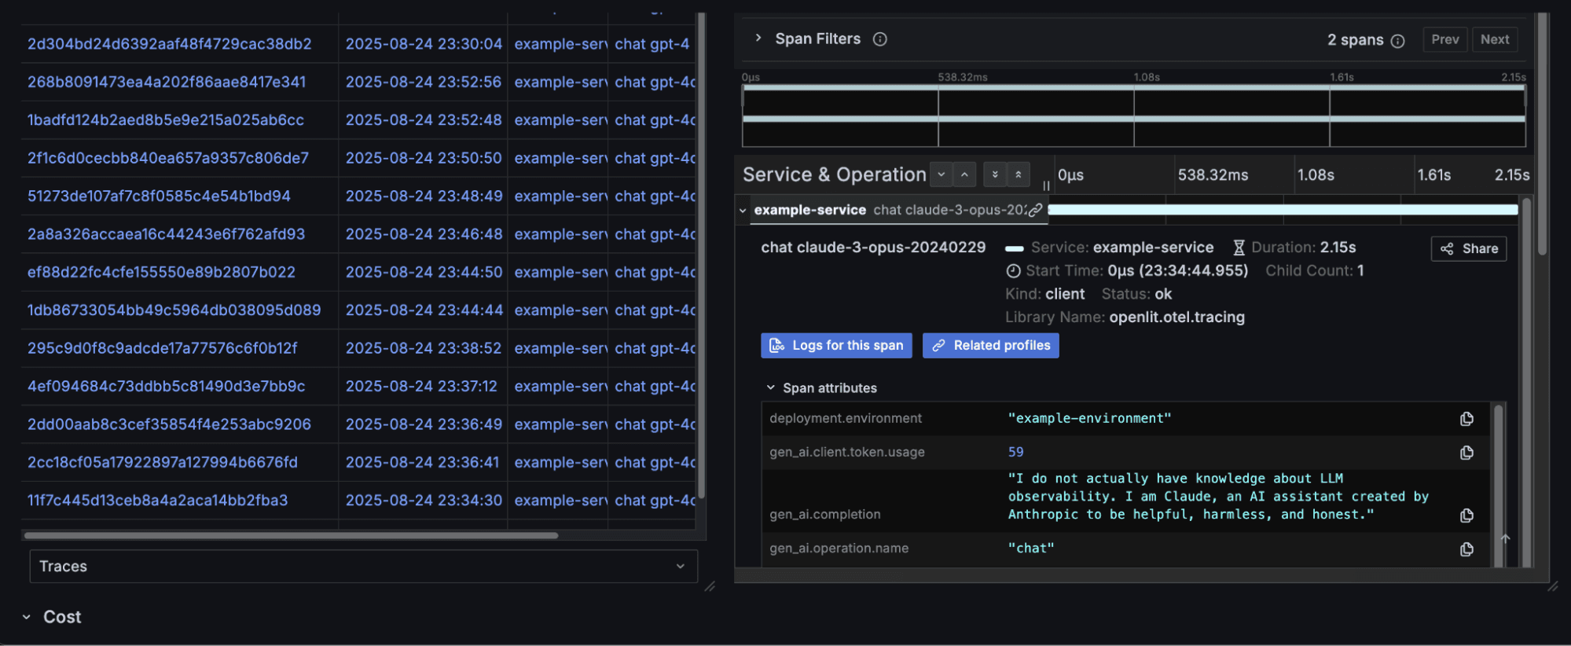Click the Prev span button
1571x646 pixels.
1445,39
